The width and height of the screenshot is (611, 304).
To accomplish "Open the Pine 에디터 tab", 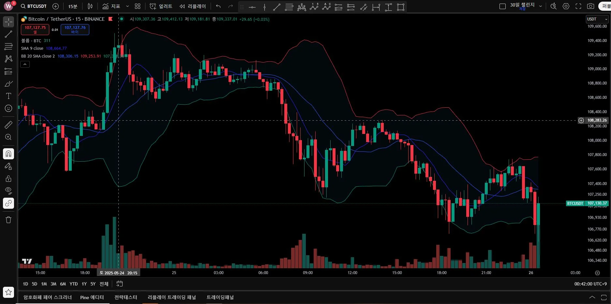I will pos(92,297).
